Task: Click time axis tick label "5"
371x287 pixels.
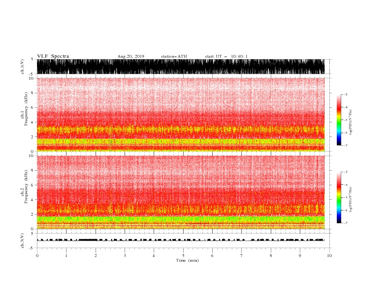Action: pyautogui.click(x=183, y=256)
